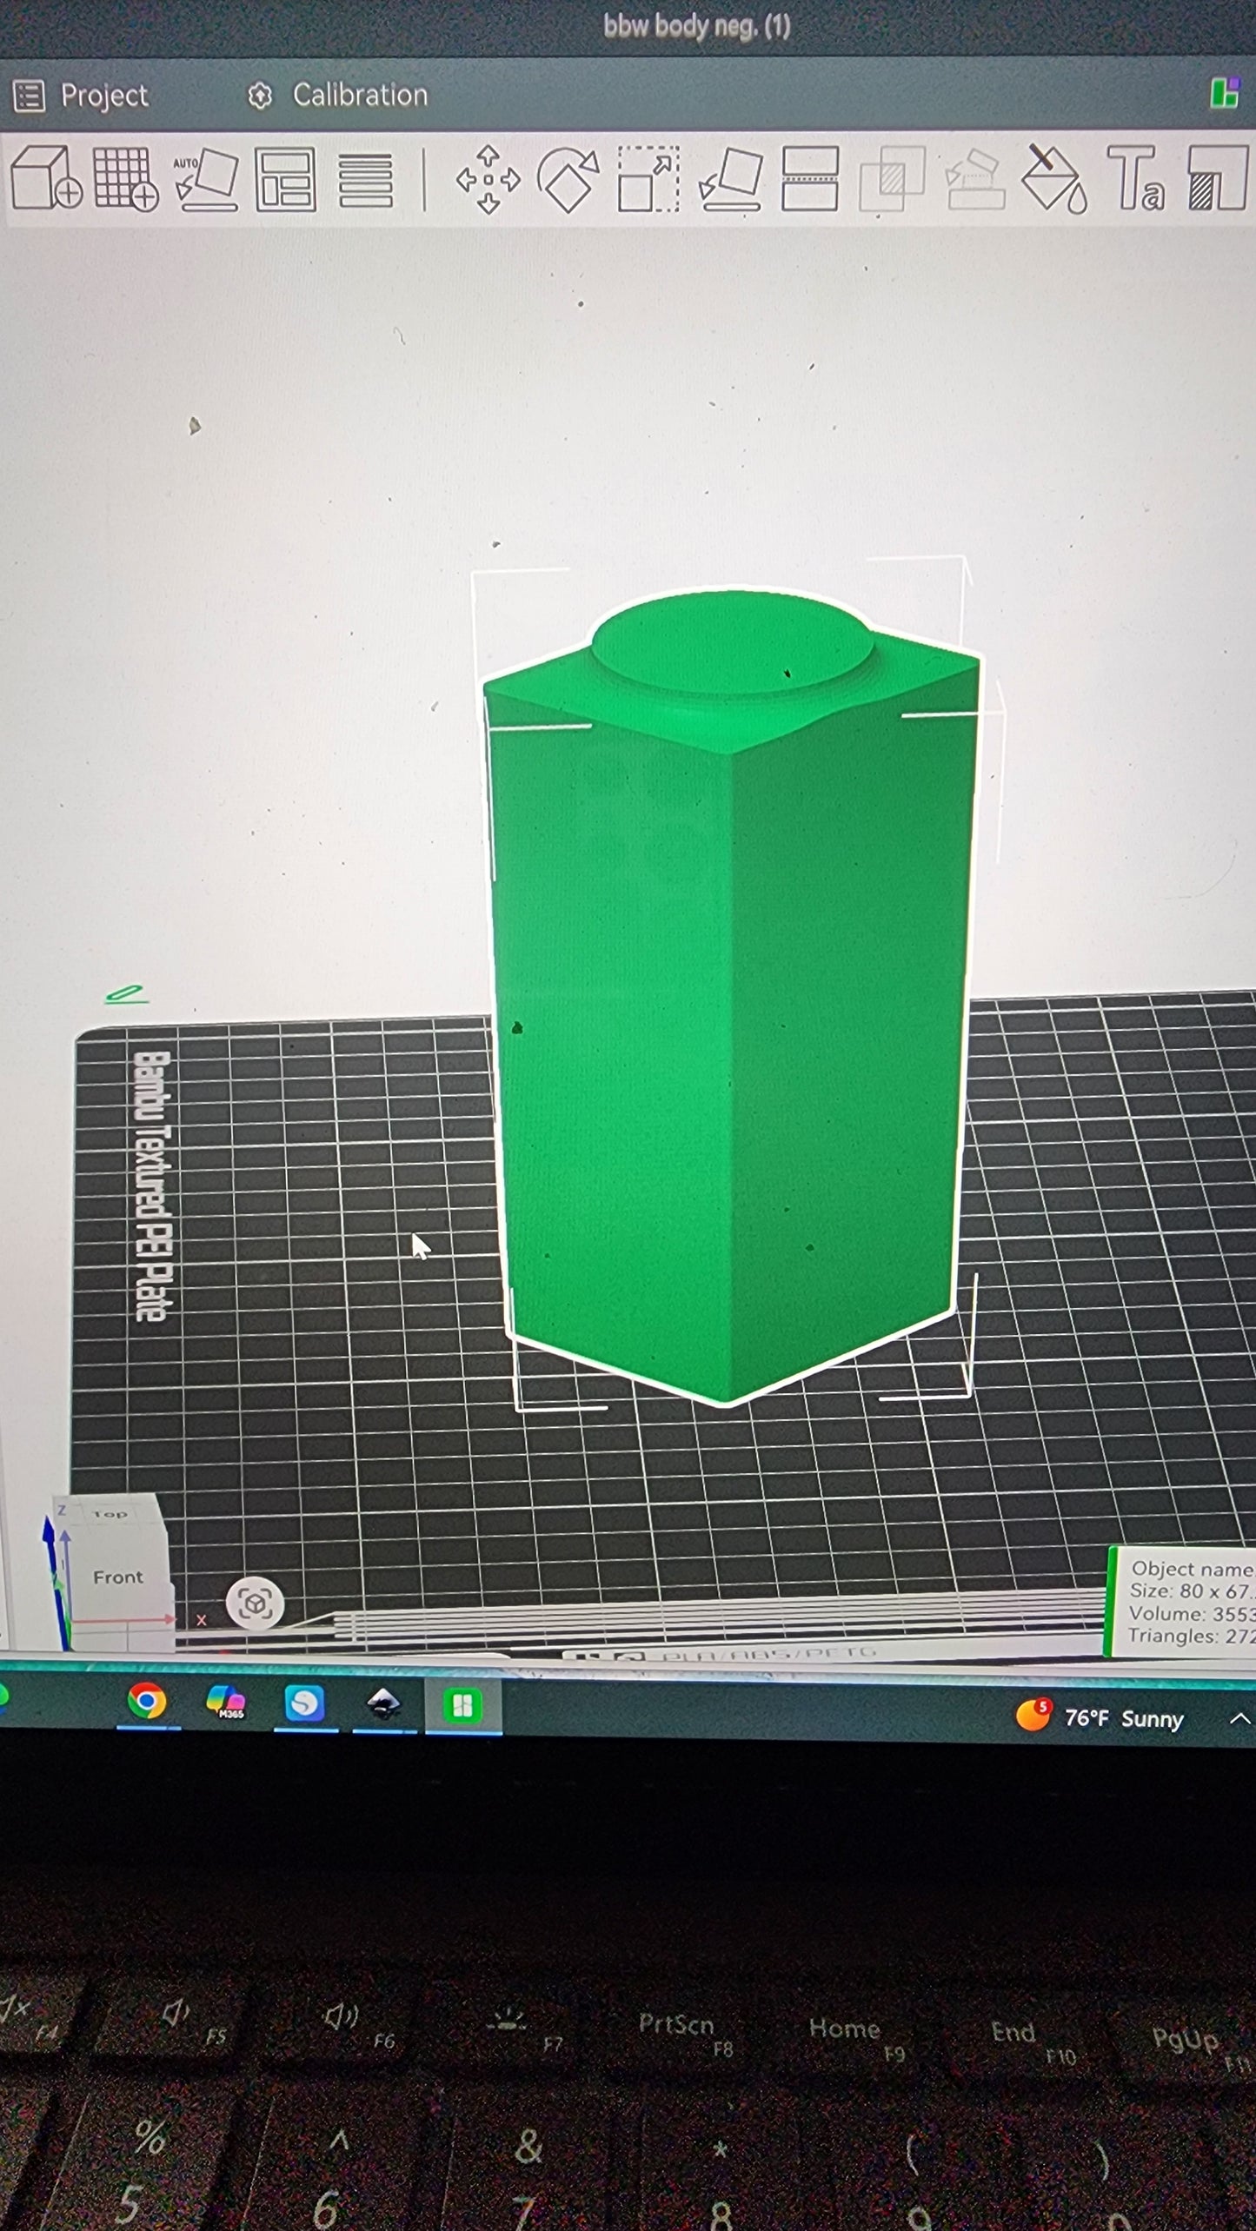
Task: Select the Scale tool
Action: click(648, 180)
